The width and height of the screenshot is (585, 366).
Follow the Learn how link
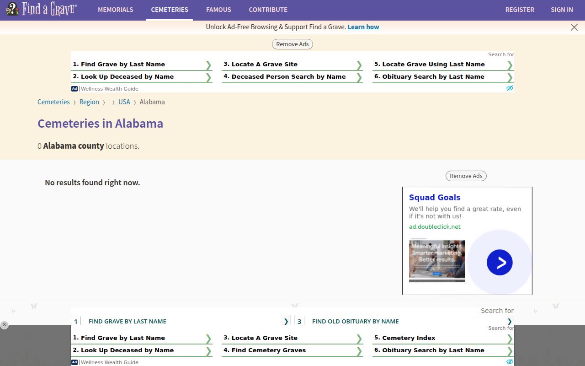[363, 27]
